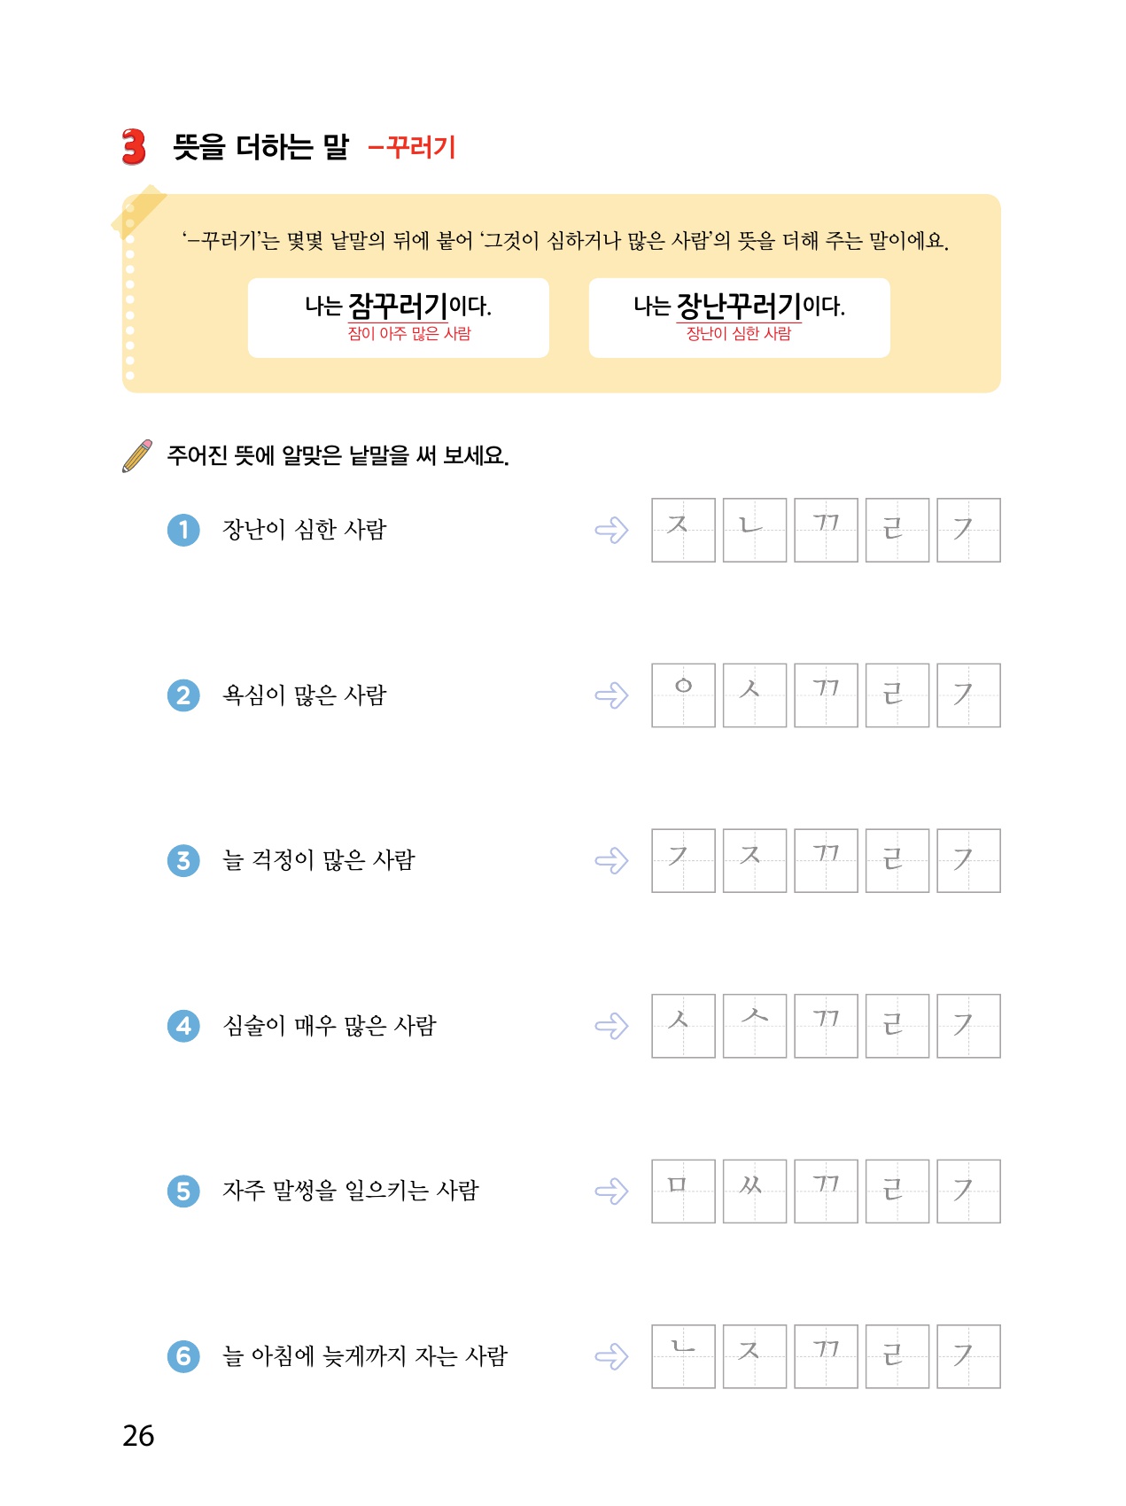Click the arrow after '늘 걱정이 많은 사람'
Screen dimensions: 1126x1506
[x=611, y=861]
